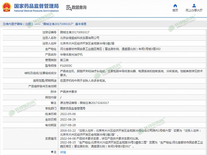Click the 批准日期 row label
207x155 pixels.
[51, 114]
